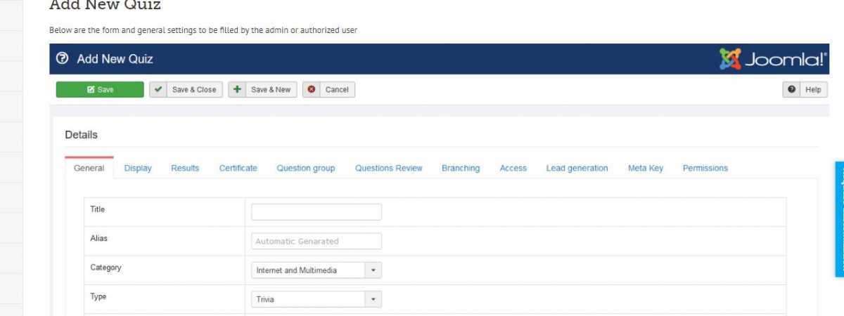Click the 'Add New Quiz' header bar title

pos(115,59)
